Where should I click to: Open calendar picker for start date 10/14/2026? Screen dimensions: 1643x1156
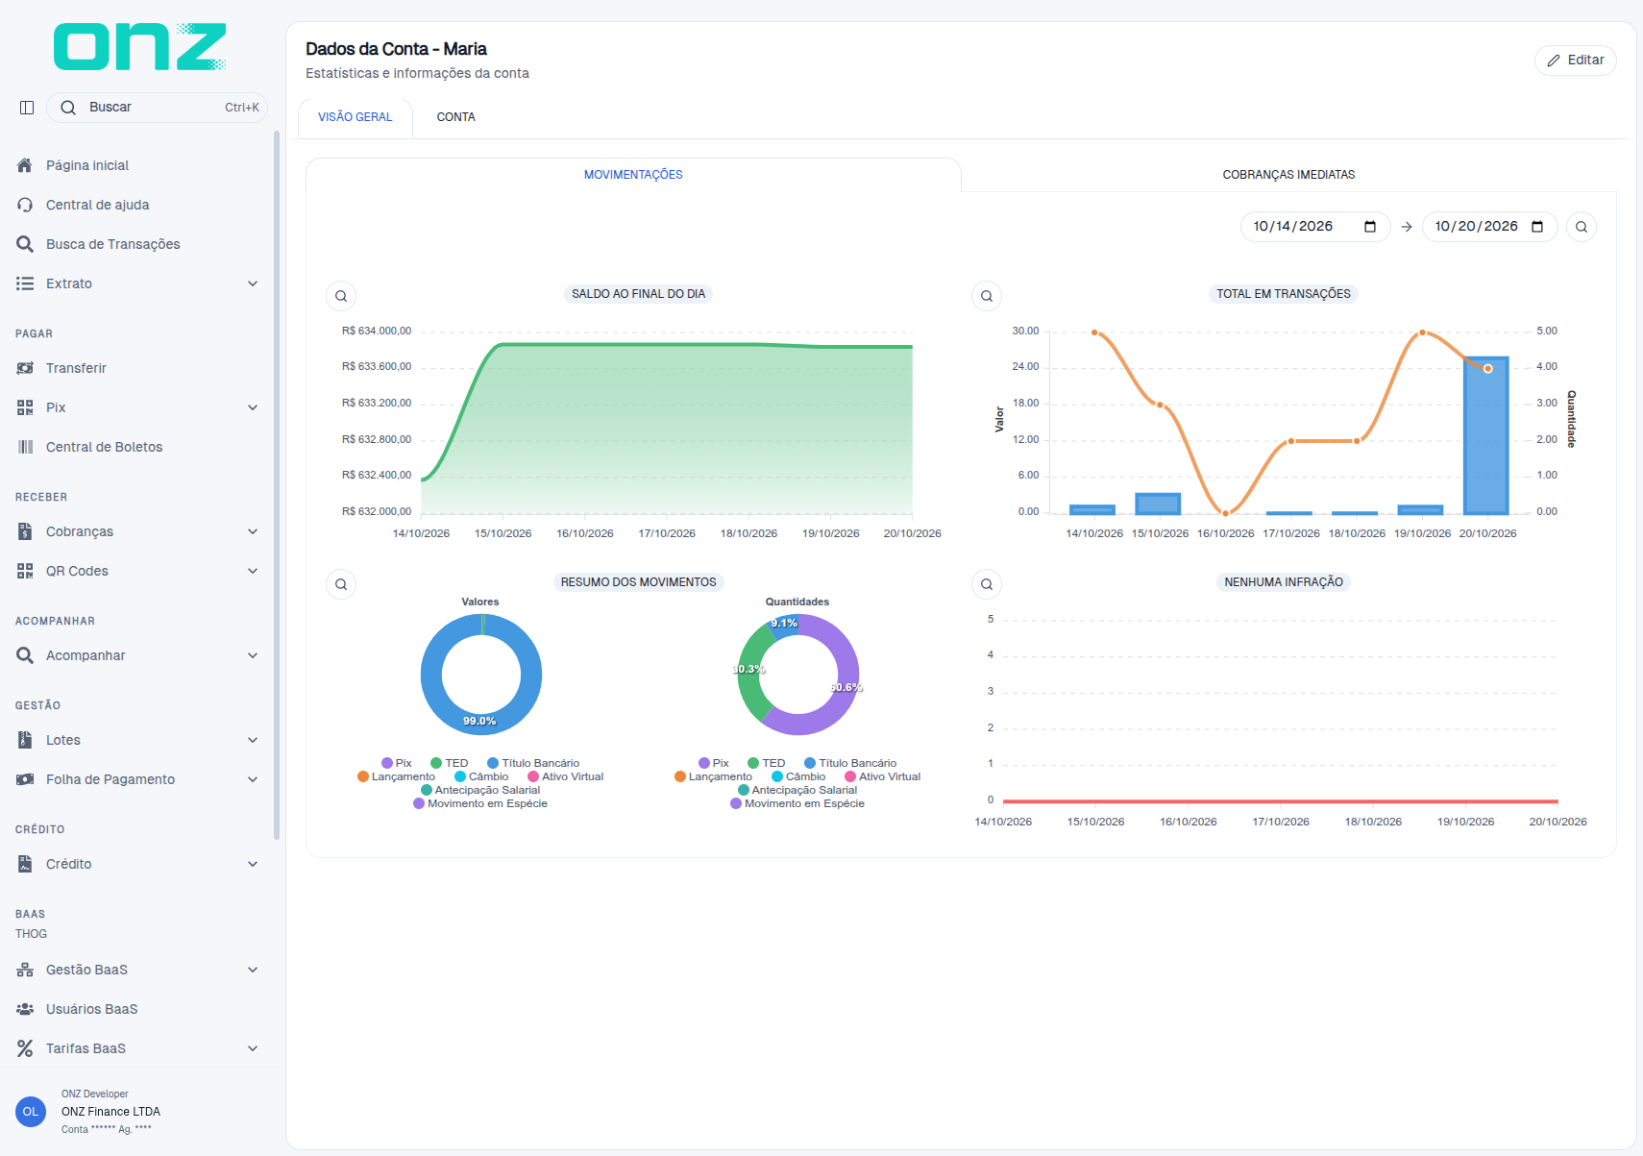[1370, 227]
